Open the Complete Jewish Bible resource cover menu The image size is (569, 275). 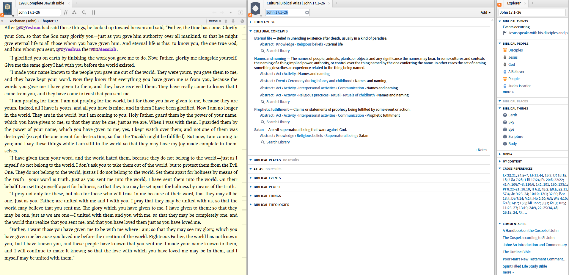[x=7, y=8]
